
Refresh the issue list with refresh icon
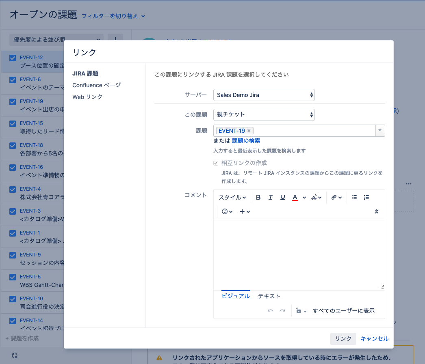15,355
